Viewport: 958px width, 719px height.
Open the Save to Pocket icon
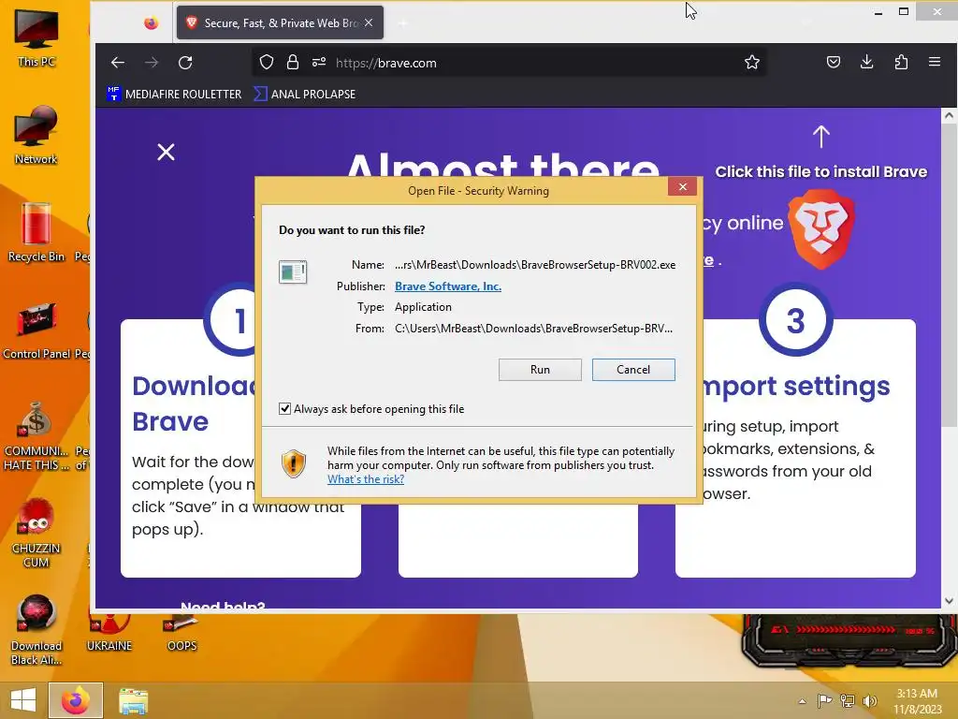[834, 62]
